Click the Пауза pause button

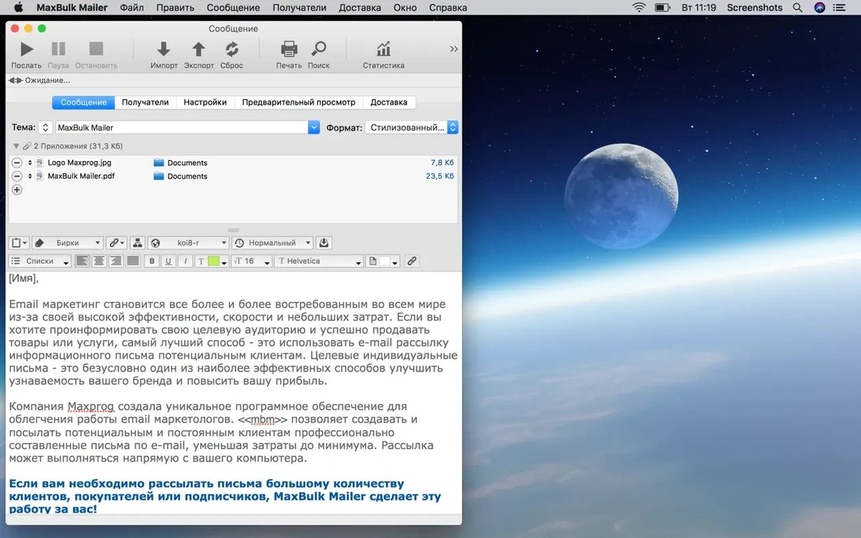click(x=57, y=49)
